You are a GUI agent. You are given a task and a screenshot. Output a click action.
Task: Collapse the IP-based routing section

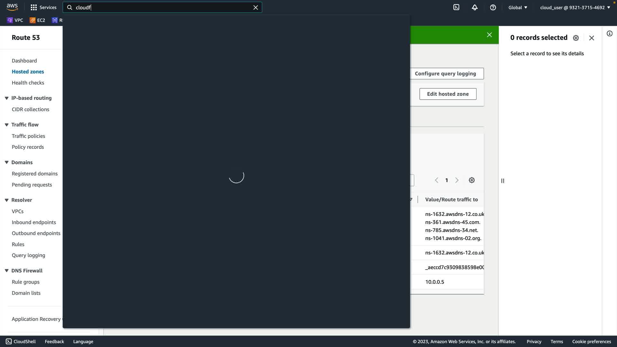pos(6,98)
